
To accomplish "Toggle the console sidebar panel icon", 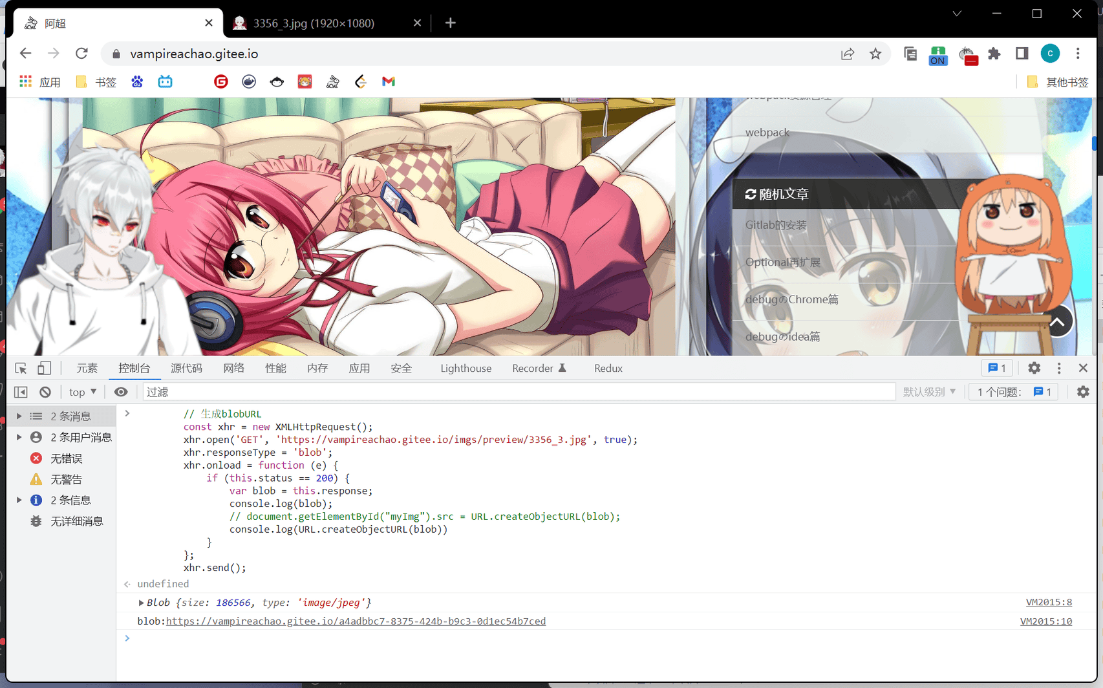I will (21, 392).
